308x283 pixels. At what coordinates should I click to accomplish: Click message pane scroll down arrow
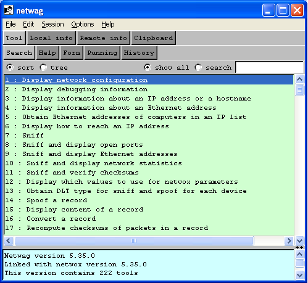[x=299, y=275]
